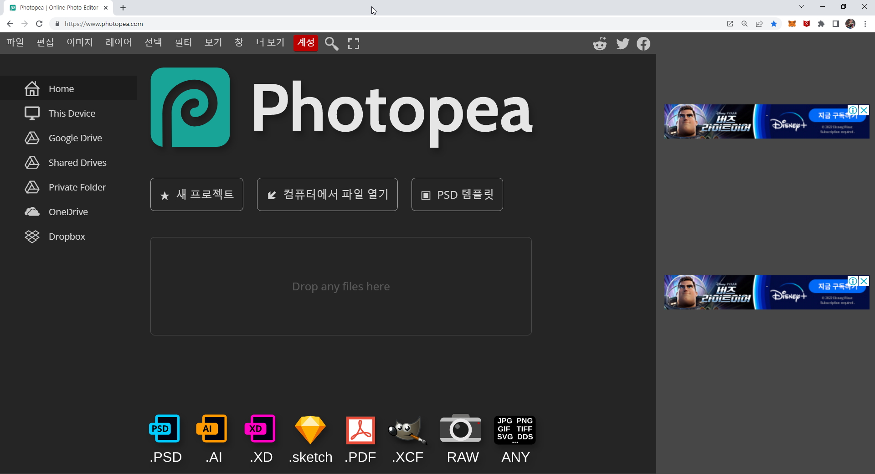The width and height of the screenshot is (875, 474).
Task: Click the Photopea spiral logo
Action: [190, 108]
